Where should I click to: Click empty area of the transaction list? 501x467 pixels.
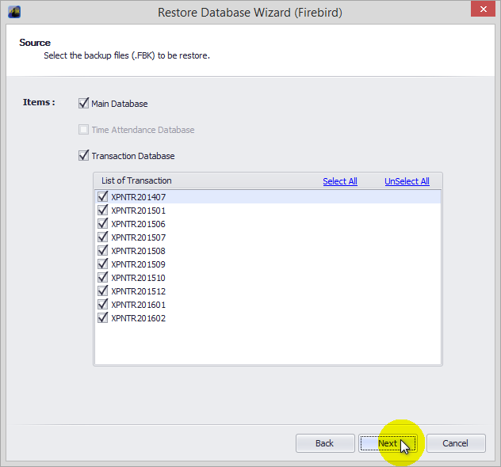click(267, 344)
